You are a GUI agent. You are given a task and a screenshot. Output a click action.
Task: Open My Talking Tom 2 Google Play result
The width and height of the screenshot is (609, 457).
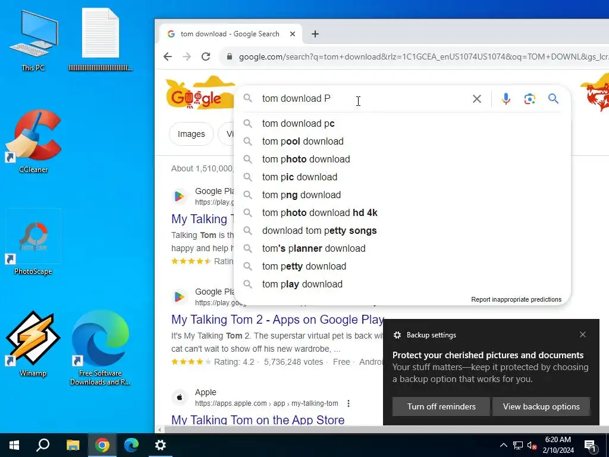tap(278, 320)
